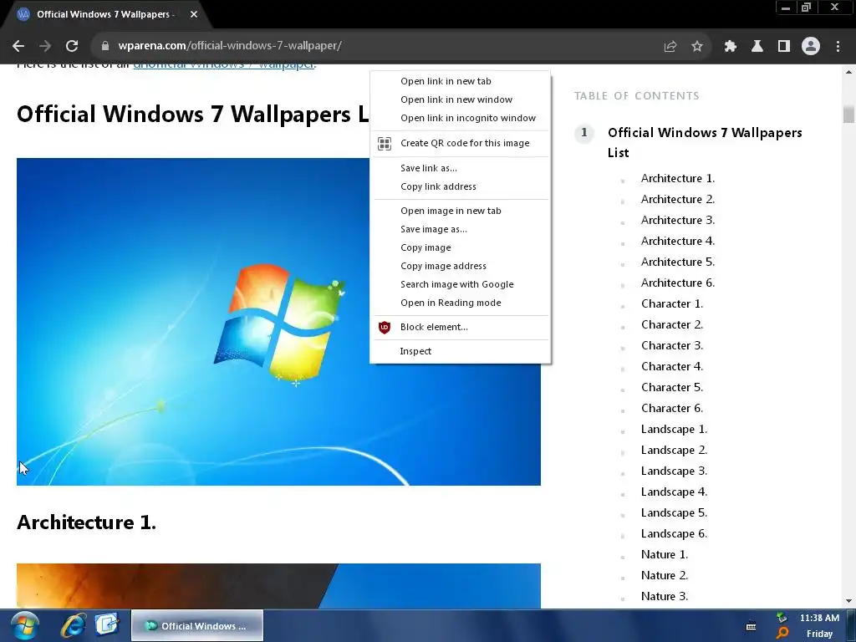
Task: Open Landscape 2. contents link
Action: [675, 450]
